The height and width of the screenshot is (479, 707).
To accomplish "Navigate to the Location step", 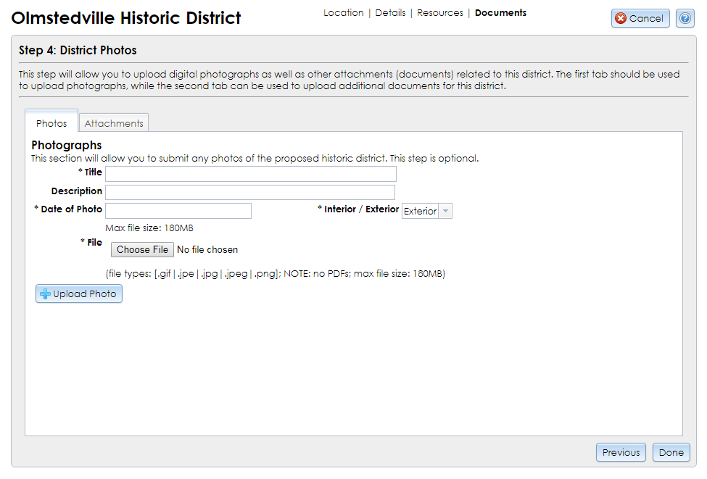I will (343, 12).
